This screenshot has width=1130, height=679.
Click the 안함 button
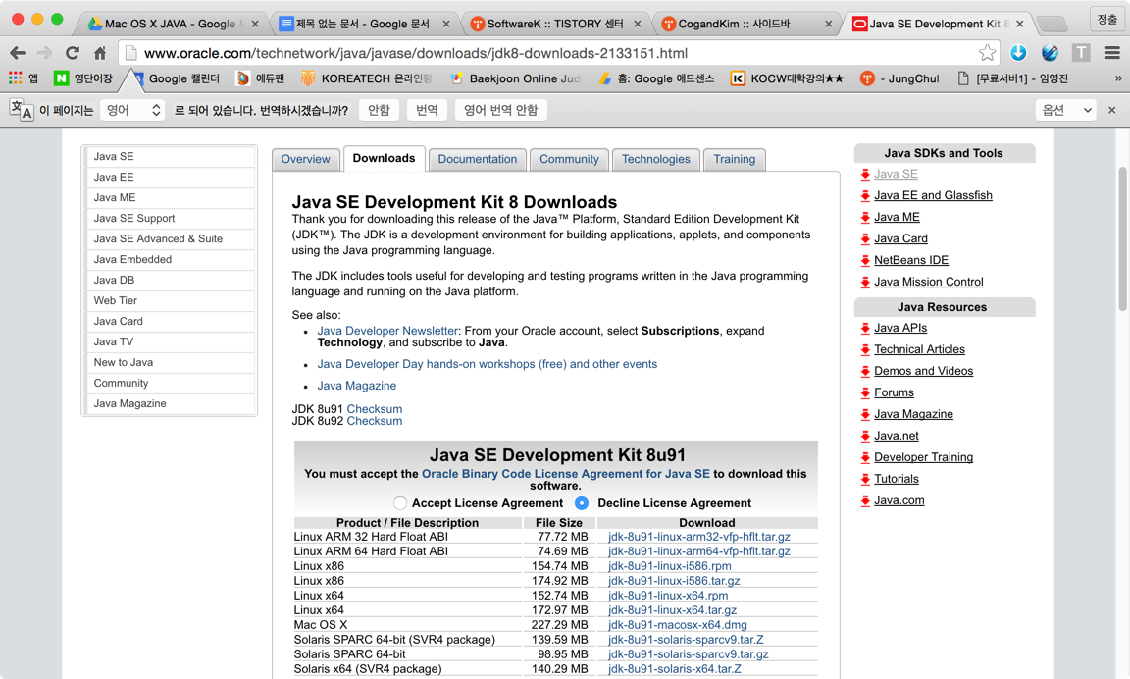pos(379,110)
